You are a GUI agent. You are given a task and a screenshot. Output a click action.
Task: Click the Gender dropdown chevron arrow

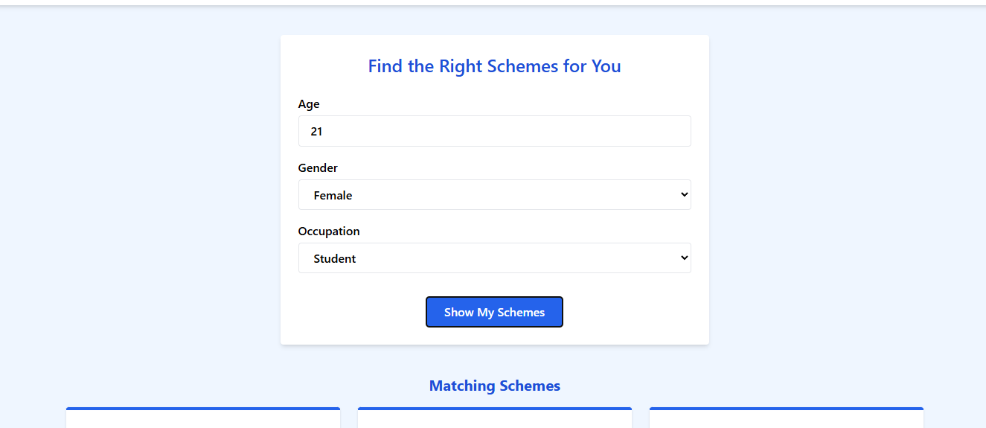[684, 195]
